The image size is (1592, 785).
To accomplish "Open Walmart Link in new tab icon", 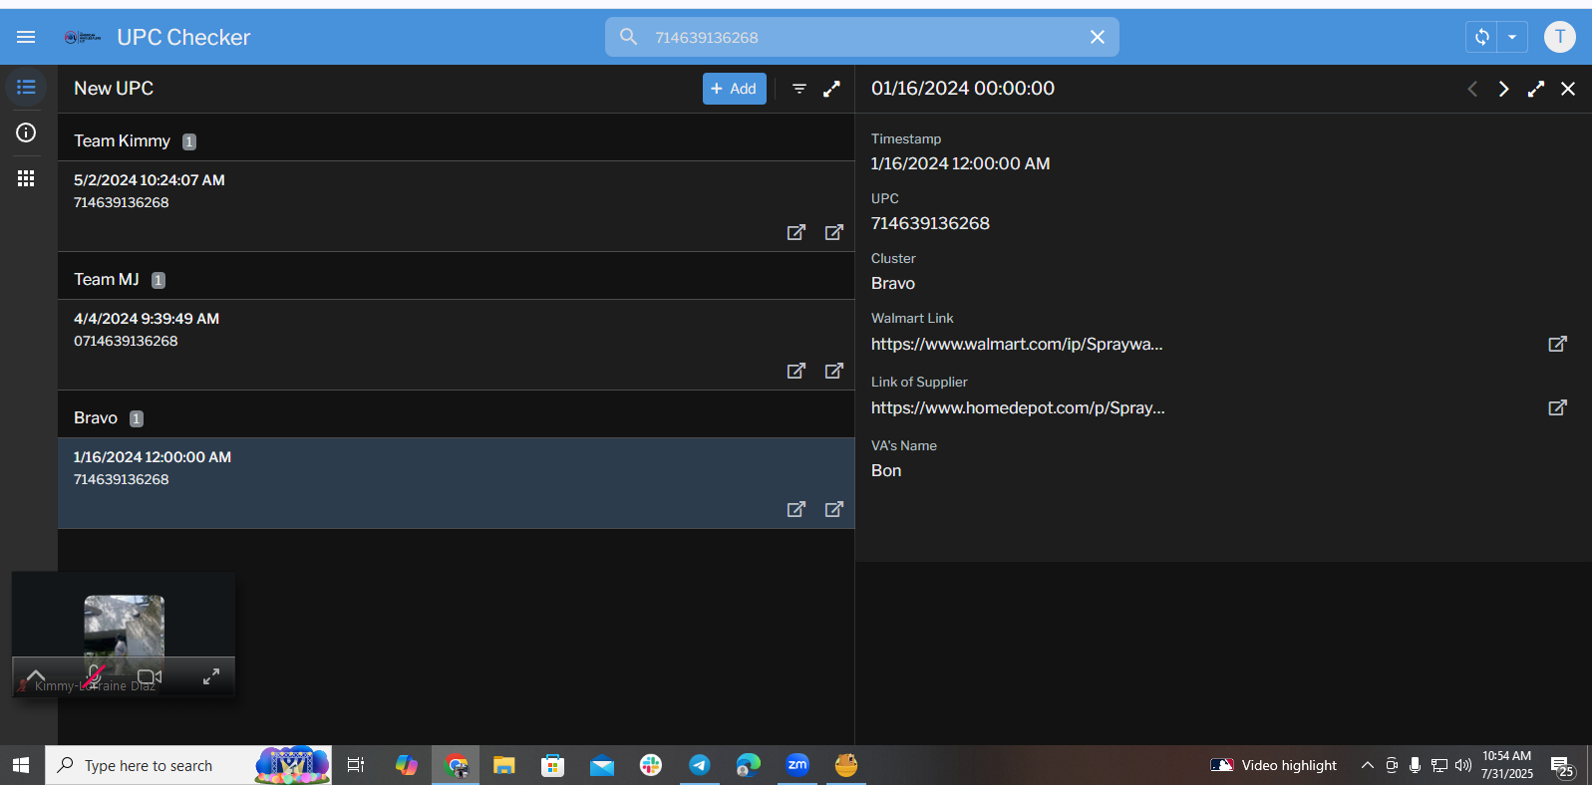I will (1557, 344).
